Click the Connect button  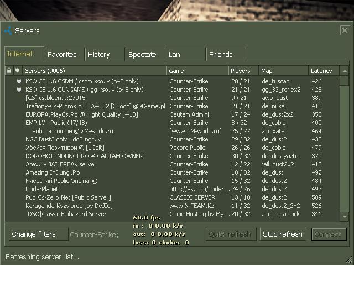(329, 234)
